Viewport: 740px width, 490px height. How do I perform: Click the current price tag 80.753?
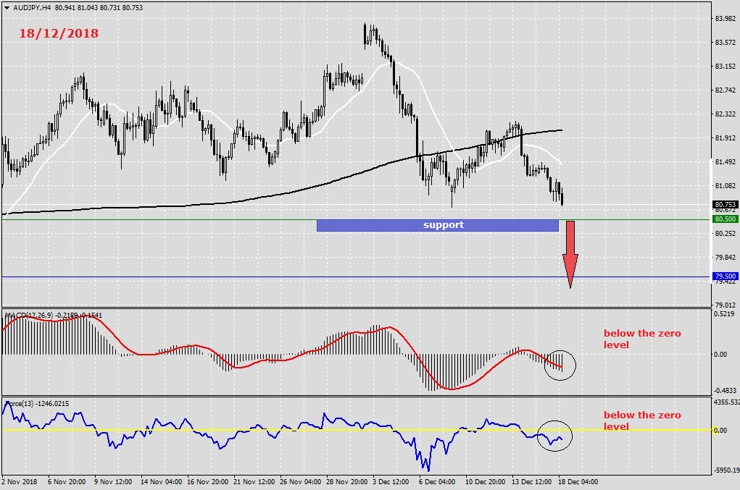(725, 205)
